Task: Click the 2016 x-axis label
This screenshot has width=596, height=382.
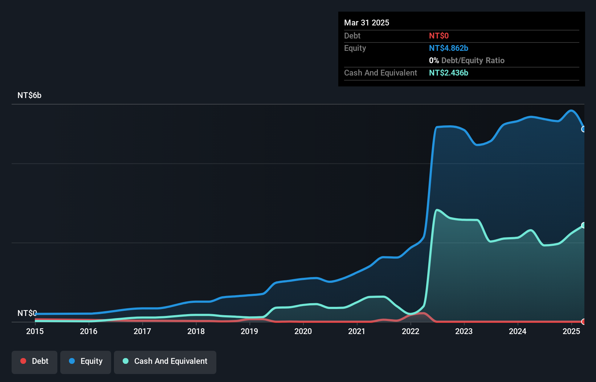Action: 89,331
